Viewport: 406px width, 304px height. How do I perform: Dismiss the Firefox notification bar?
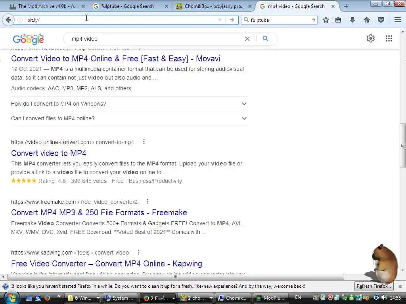point(400,287)
